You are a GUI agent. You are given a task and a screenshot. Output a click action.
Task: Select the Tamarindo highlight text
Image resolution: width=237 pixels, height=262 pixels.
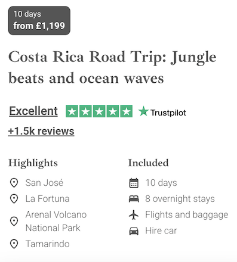pyautogui.click(x=48, y=244)
